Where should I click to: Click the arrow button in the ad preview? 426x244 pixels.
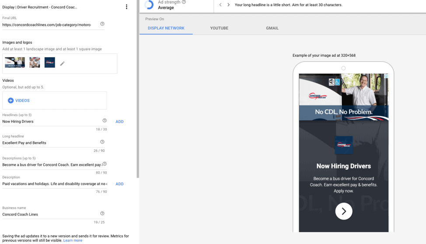click(x=344, y=211)
